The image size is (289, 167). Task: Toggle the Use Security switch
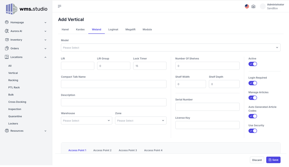pyautogui.click(x=253, y=131)
